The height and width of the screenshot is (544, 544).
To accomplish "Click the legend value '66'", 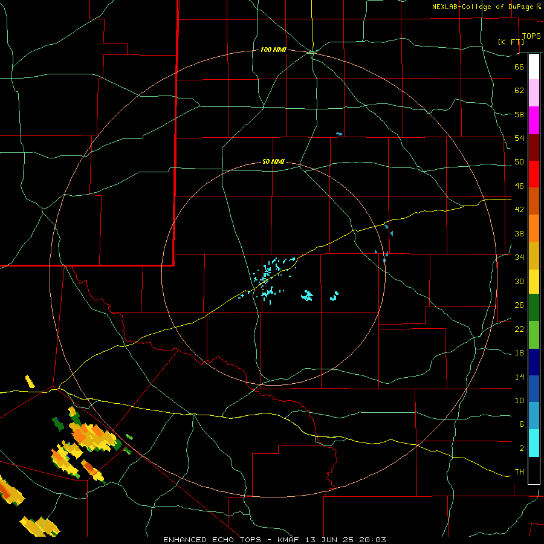I will coord(519,66).
